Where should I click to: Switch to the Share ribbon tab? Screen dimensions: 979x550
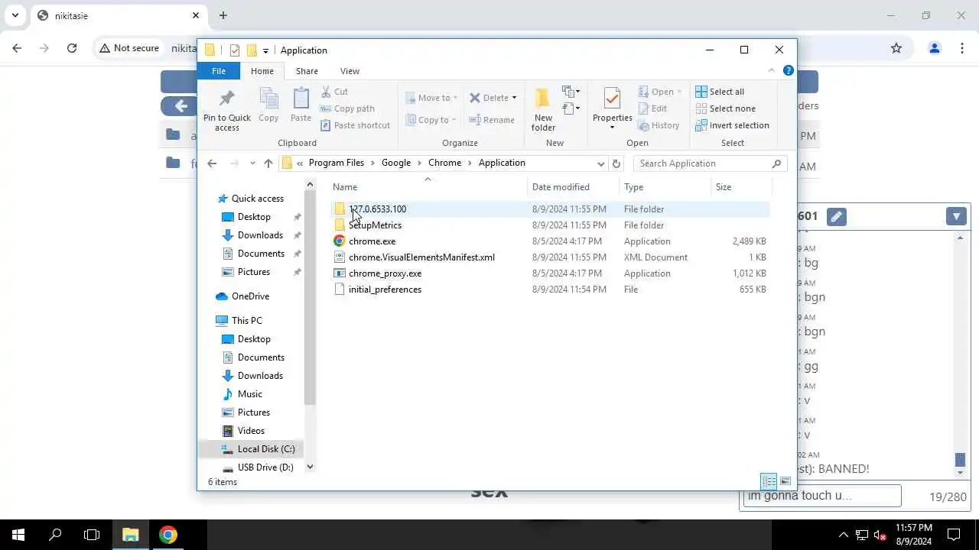(307, 71)
